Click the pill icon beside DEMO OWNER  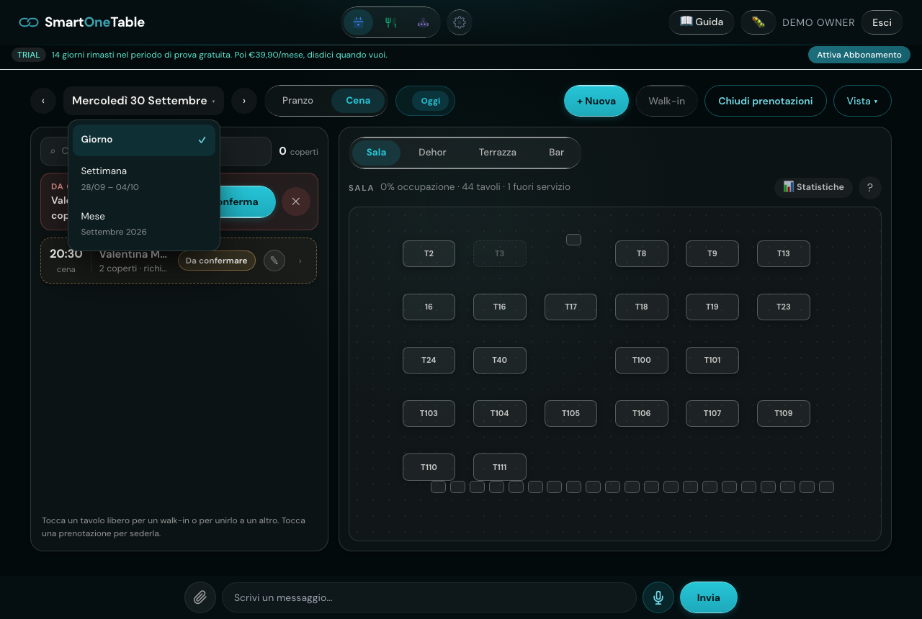tap(758, 22)
